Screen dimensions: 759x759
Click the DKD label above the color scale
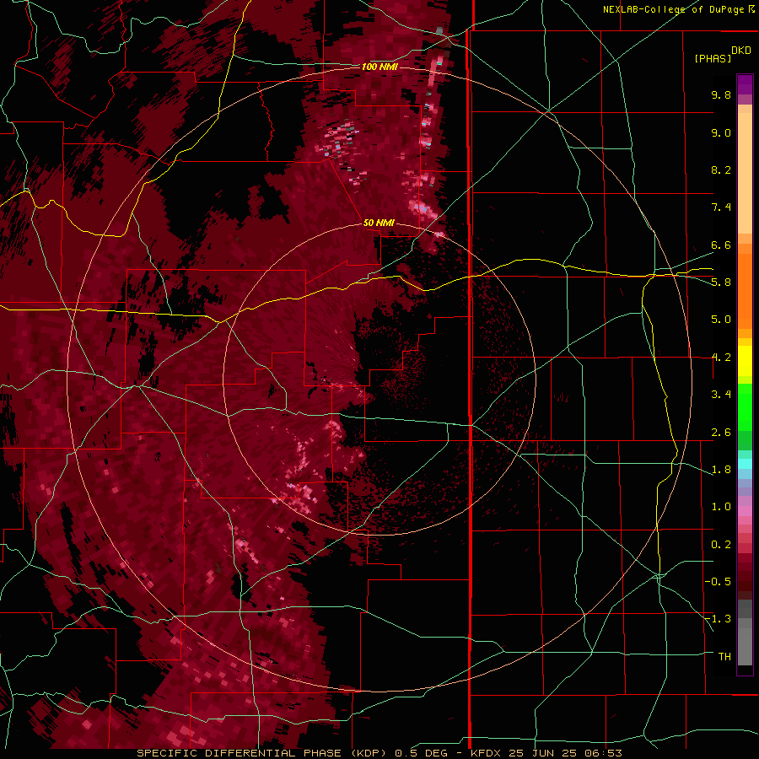741,51
